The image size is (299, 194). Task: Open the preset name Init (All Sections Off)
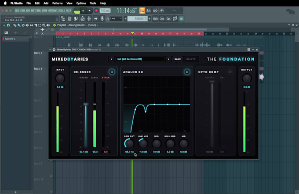click(x=140, y=59)
